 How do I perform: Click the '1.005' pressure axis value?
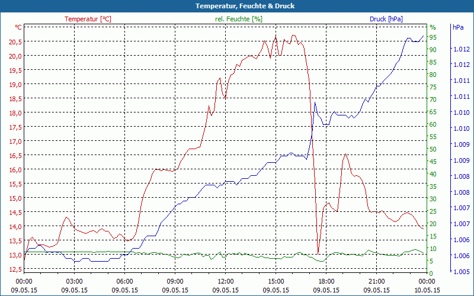[462, 272]
